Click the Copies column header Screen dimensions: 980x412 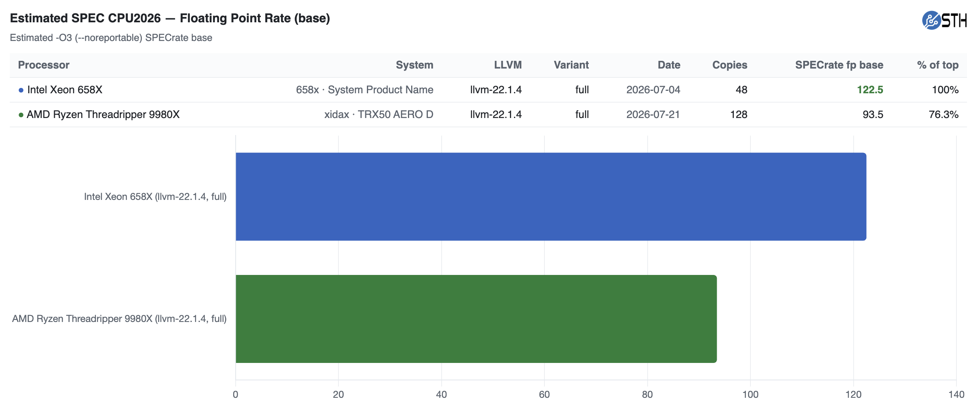tap(730, 65)
